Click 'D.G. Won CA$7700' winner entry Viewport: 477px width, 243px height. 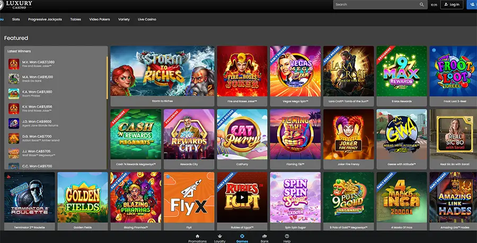click(37, 136)
